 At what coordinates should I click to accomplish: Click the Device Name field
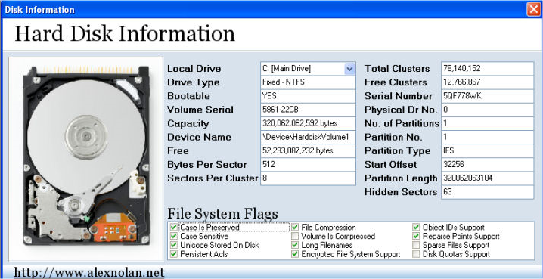pos(308,137)
